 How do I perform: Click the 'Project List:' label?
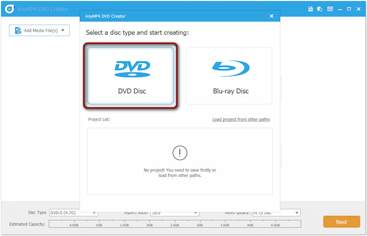click(99, 120)
